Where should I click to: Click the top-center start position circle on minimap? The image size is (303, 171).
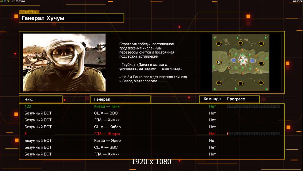(240, 43)
